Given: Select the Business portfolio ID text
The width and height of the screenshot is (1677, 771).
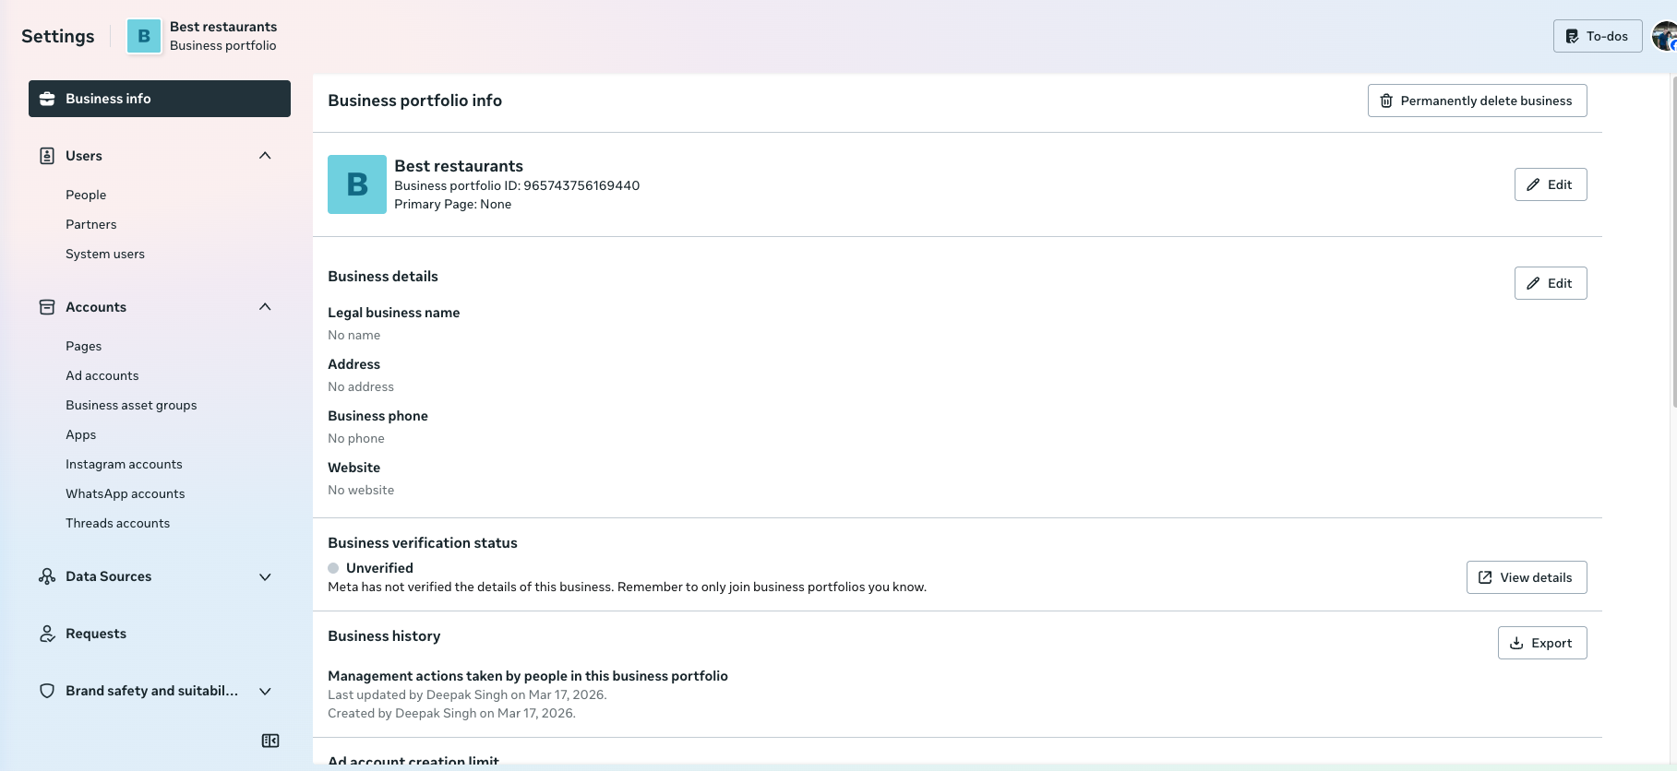Looking at the screenshot, I should pos(517,185).
